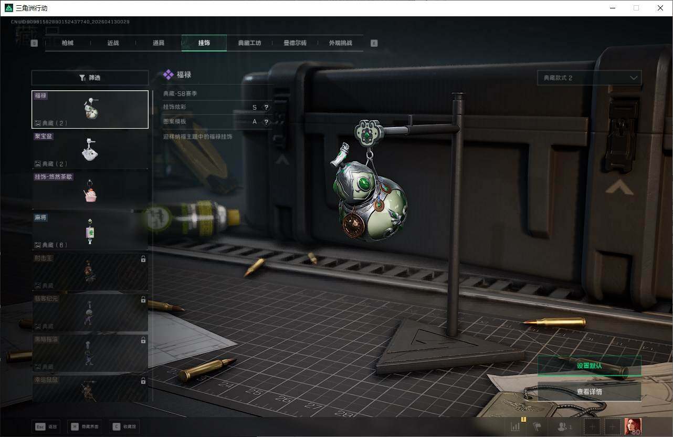Close the 三角洲行动 window
Image resolution: width=673 pixels, height=437 pixels.
click(x=660, y=8)
